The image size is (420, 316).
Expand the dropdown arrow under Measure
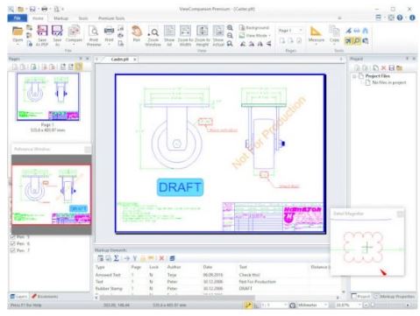coord(317,45)
